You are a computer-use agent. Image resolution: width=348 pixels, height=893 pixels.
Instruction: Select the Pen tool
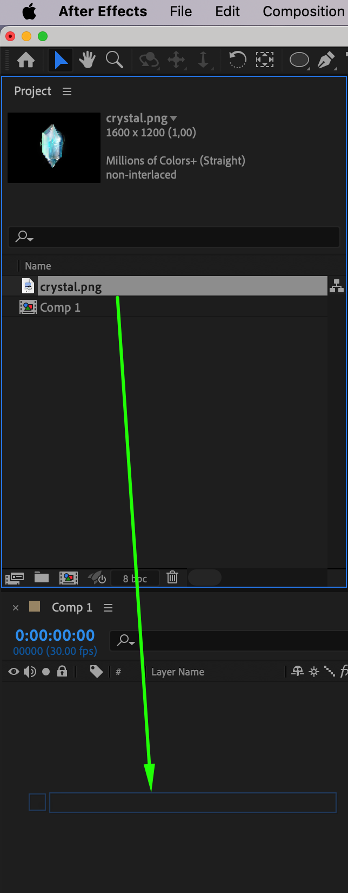pos(326,60)
